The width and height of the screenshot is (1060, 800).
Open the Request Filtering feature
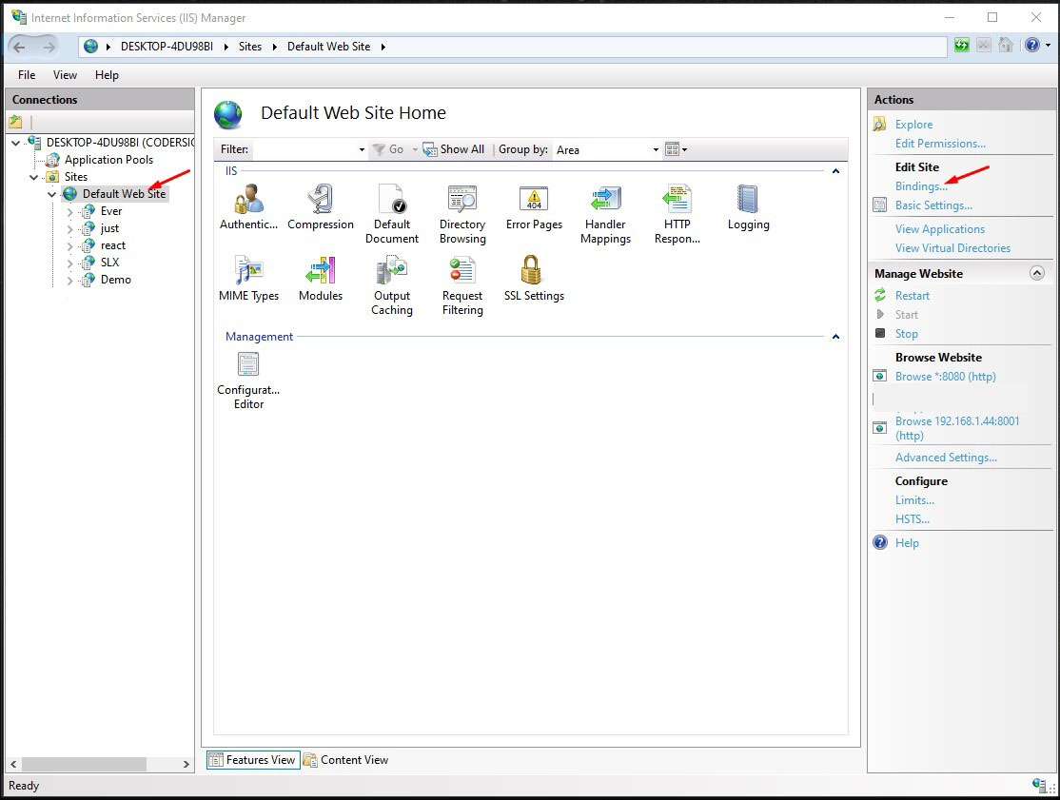461,276
